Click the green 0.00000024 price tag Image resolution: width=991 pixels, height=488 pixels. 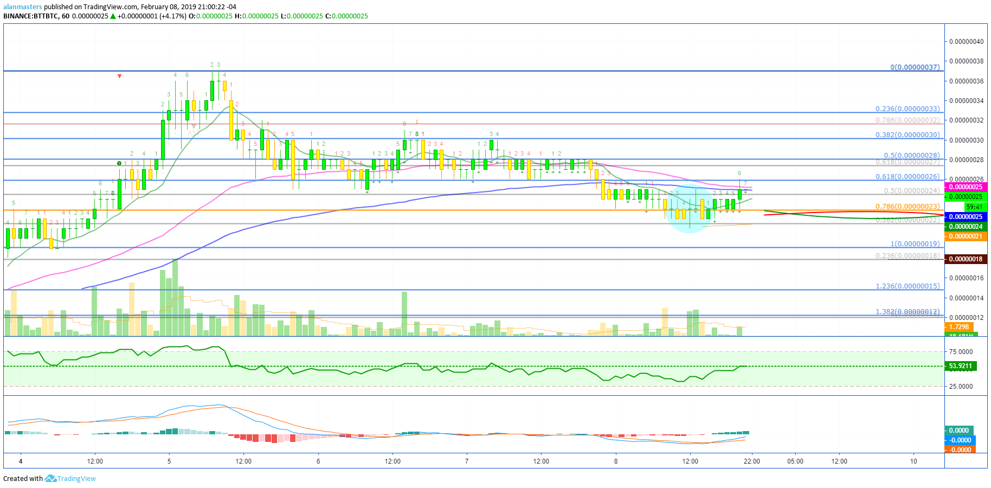click(966, 227)
